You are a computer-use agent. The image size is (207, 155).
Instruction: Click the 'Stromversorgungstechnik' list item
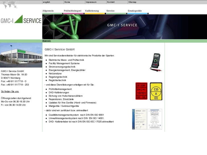point(62,67)
